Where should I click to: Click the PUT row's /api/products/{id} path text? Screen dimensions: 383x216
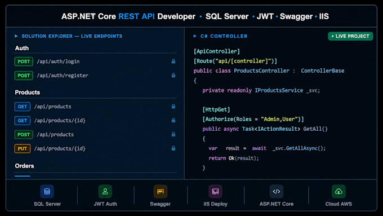pos(60,148)
